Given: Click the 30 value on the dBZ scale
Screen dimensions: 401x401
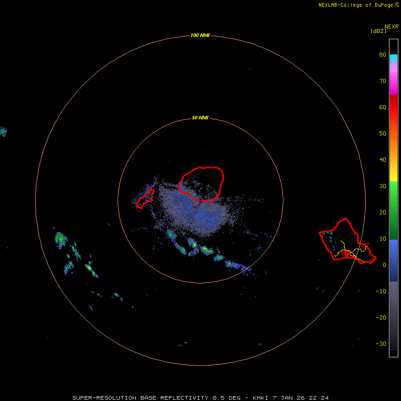Looking at the screenshot, I should [x=383, y=186].
